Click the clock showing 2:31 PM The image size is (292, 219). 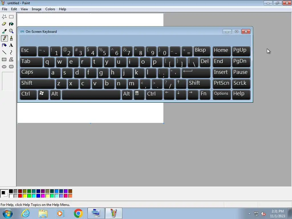pos(277,211)
